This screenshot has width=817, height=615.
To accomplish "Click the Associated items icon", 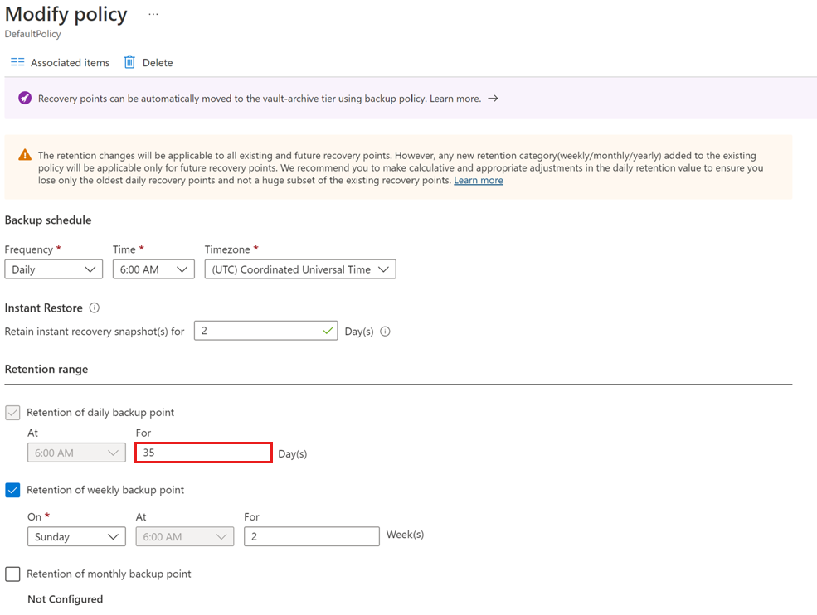I will point(18,62).
